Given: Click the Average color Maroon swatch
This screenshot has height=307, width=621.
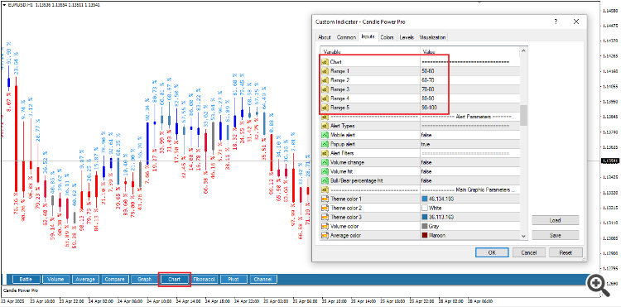Looking at the screenshot, I should point(426,235).
